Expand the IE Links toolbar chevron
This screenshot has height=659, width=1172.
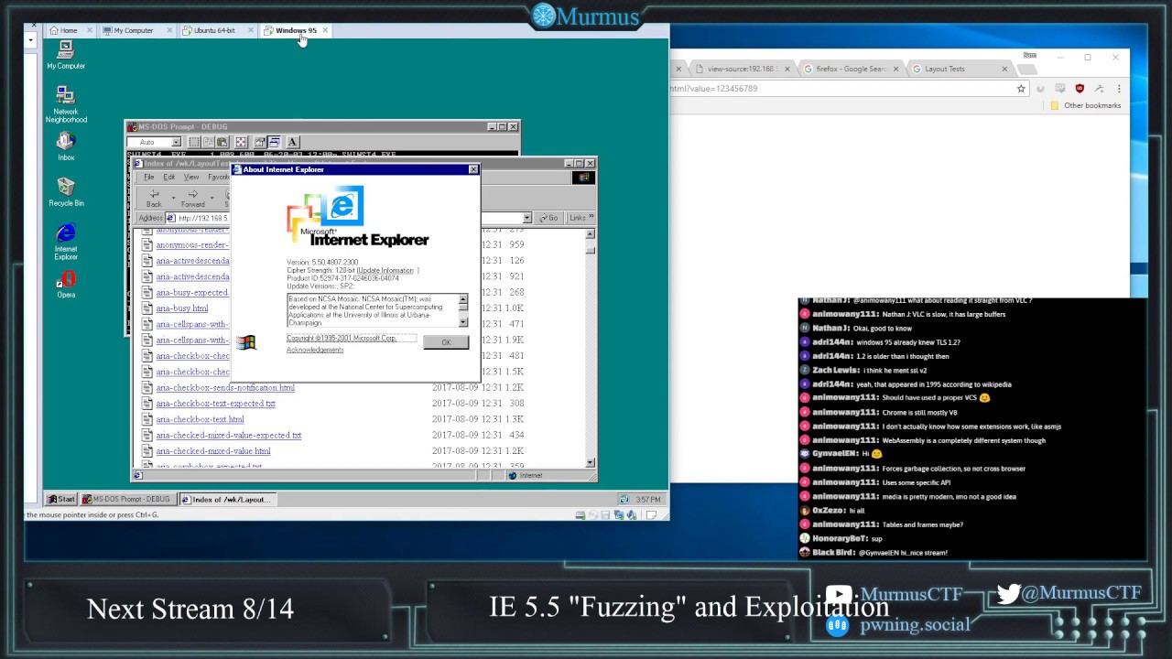point(591,217)
